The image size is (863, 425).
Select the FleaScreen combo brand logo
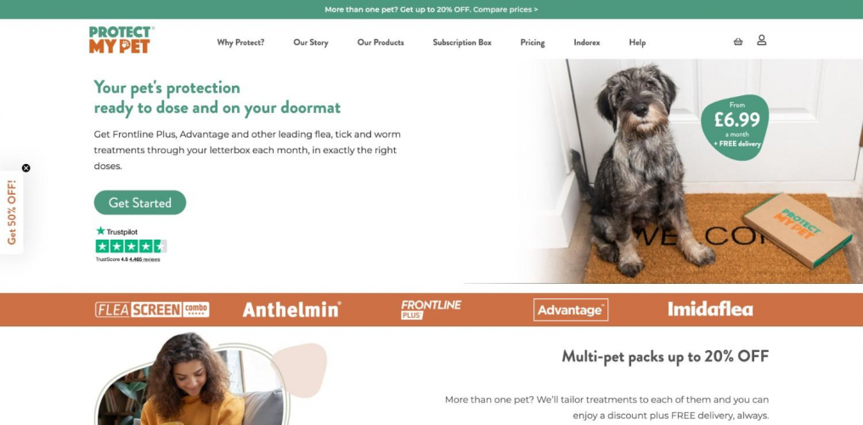point(152,309)
